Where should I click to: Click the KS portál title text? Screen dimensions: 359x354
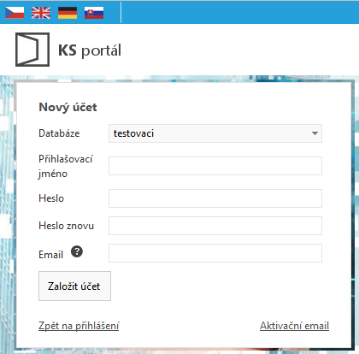(x=90, y=50)
